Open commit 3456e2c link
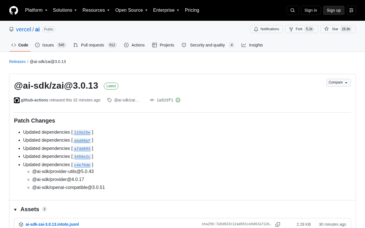The height and width of the screenshot is (228, 365). coord(82,156)
